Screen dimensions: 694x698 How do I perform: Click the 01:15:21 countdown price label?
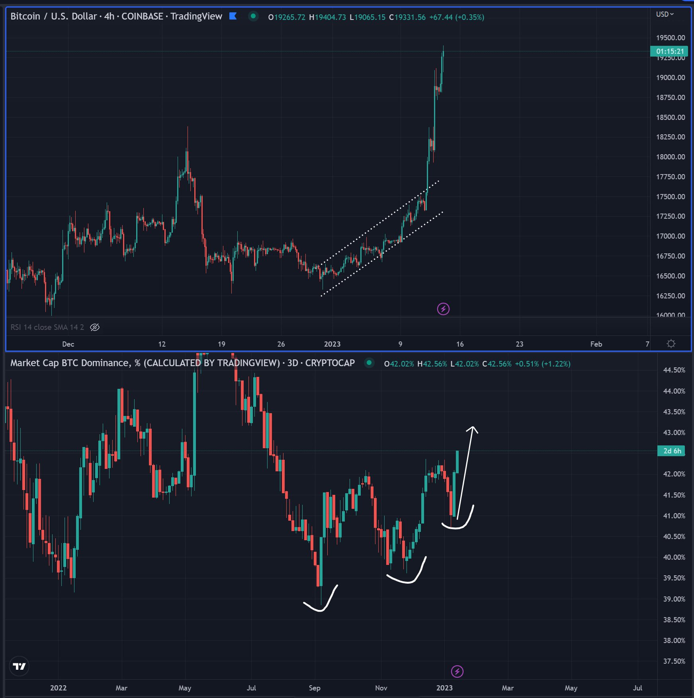point(670,51)
